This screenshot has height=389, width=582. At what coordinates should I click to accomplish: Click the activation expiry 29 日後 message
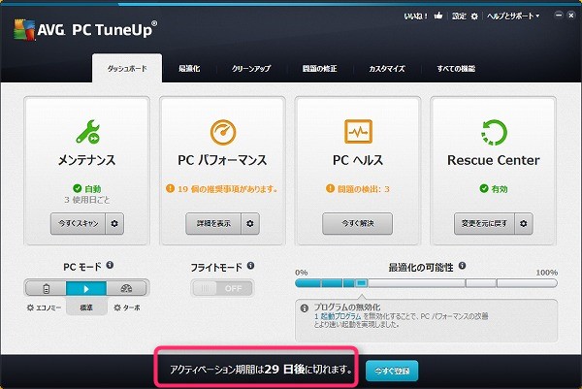[261, 369]
